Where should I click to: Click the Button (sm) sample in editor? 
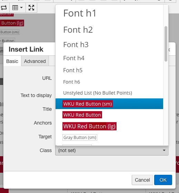tap(10, 32)
